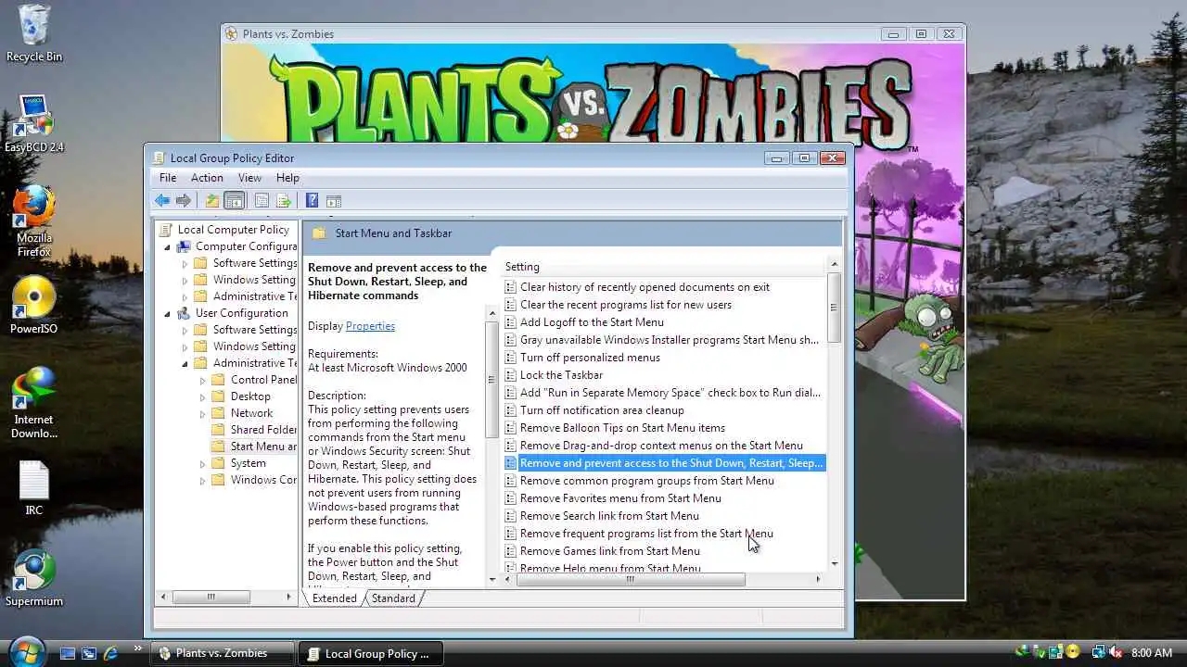The height and width of the screenshot is (667, 1187).
Task: Collapse Administrative Templates under User Configuration
Action: point(185,363)
